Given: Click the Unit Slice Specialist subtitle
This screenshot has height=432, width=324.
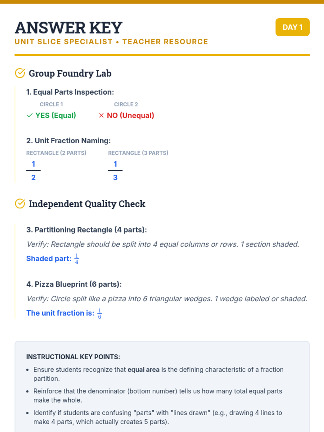Looking at the screenshot, I should [111, 42].
